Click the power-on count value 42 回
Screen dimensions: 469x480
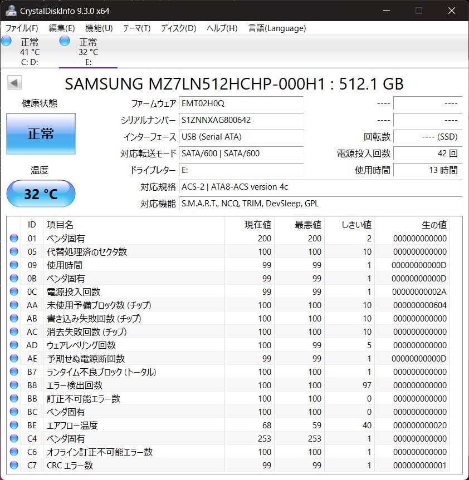pyautogui.click(x=428, y=153)
